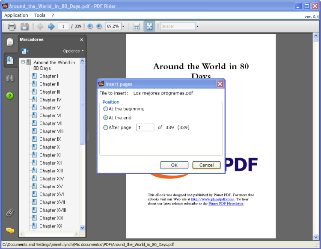
Task: Open the comments speech bubble icon
Action: click(x=10, y=231)
